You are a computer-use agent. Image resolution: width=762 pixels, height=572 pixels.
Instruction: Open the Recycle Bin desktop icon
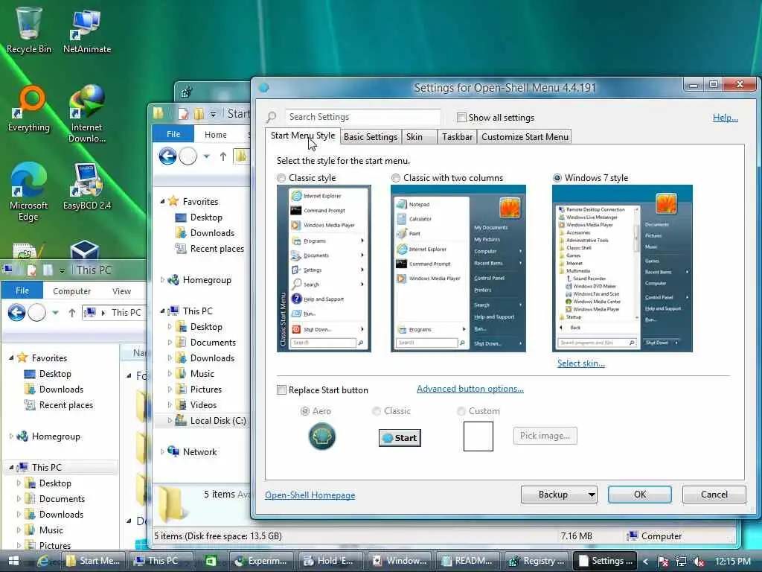click(x=29, y=30)
